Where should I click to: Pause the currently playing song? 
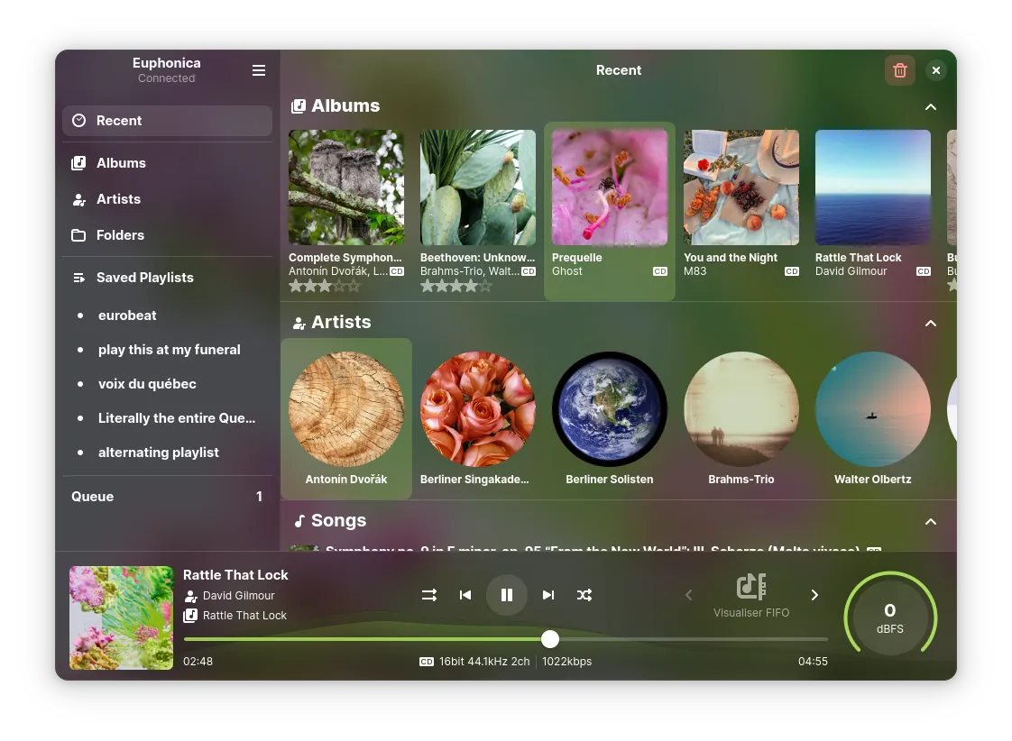[507, 595]
